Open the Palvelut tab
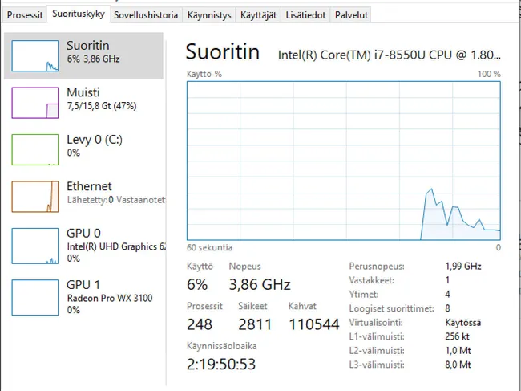 coord(351,15)
